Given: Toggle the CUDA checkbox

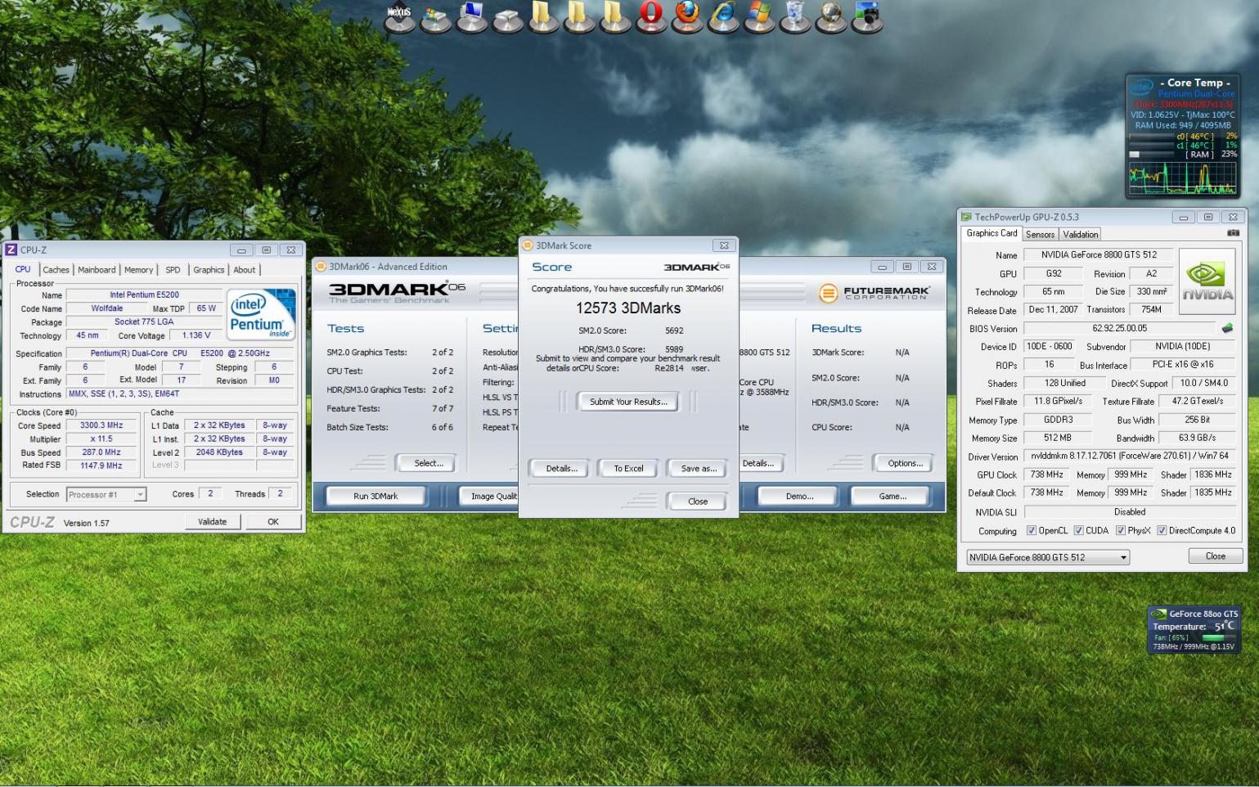Looking at the screenshot, I should tap(1078, 531).
